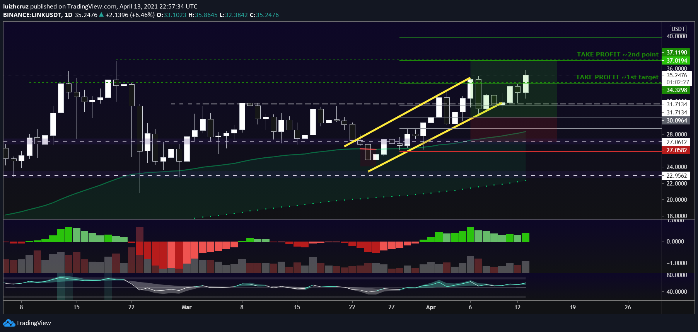The image size is (698, 332).
Task: Click the L:32.3842 low value
Action: 234,15
